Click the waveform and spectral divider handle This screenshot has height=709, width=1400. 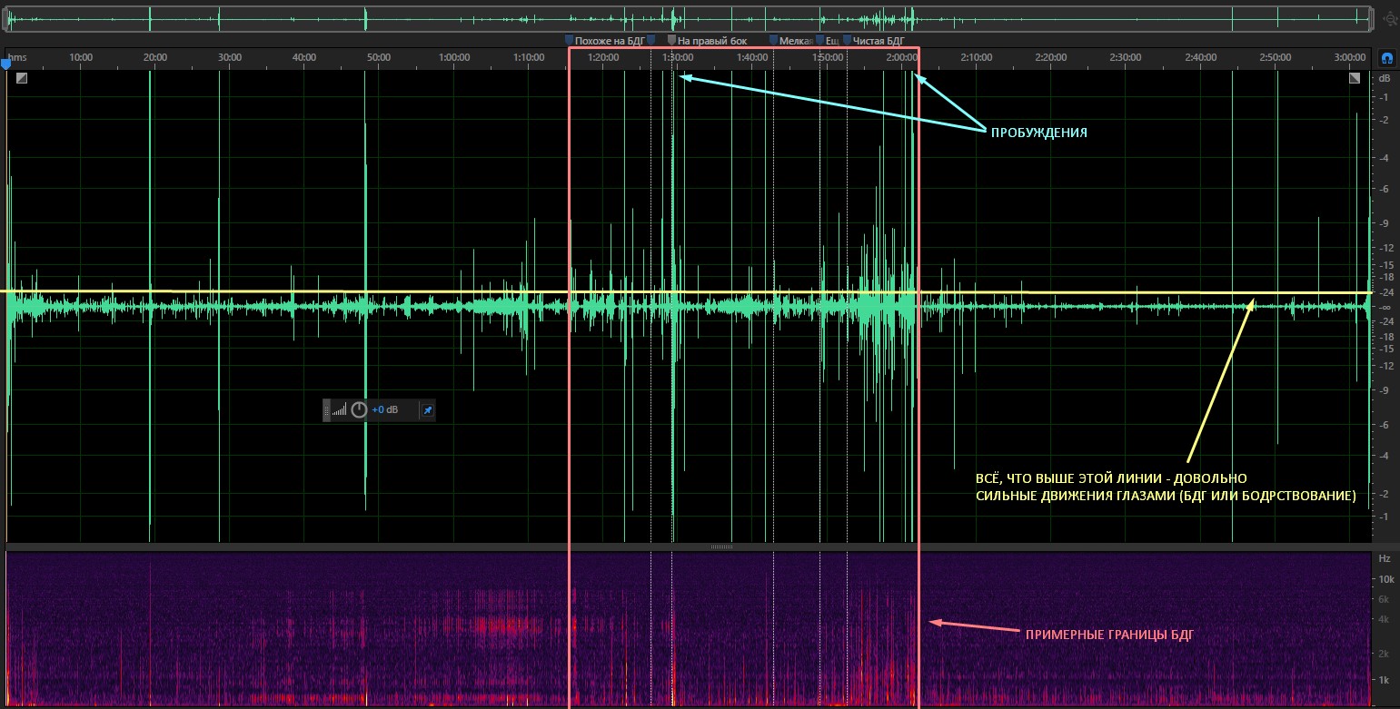click(x=721, y=547)
